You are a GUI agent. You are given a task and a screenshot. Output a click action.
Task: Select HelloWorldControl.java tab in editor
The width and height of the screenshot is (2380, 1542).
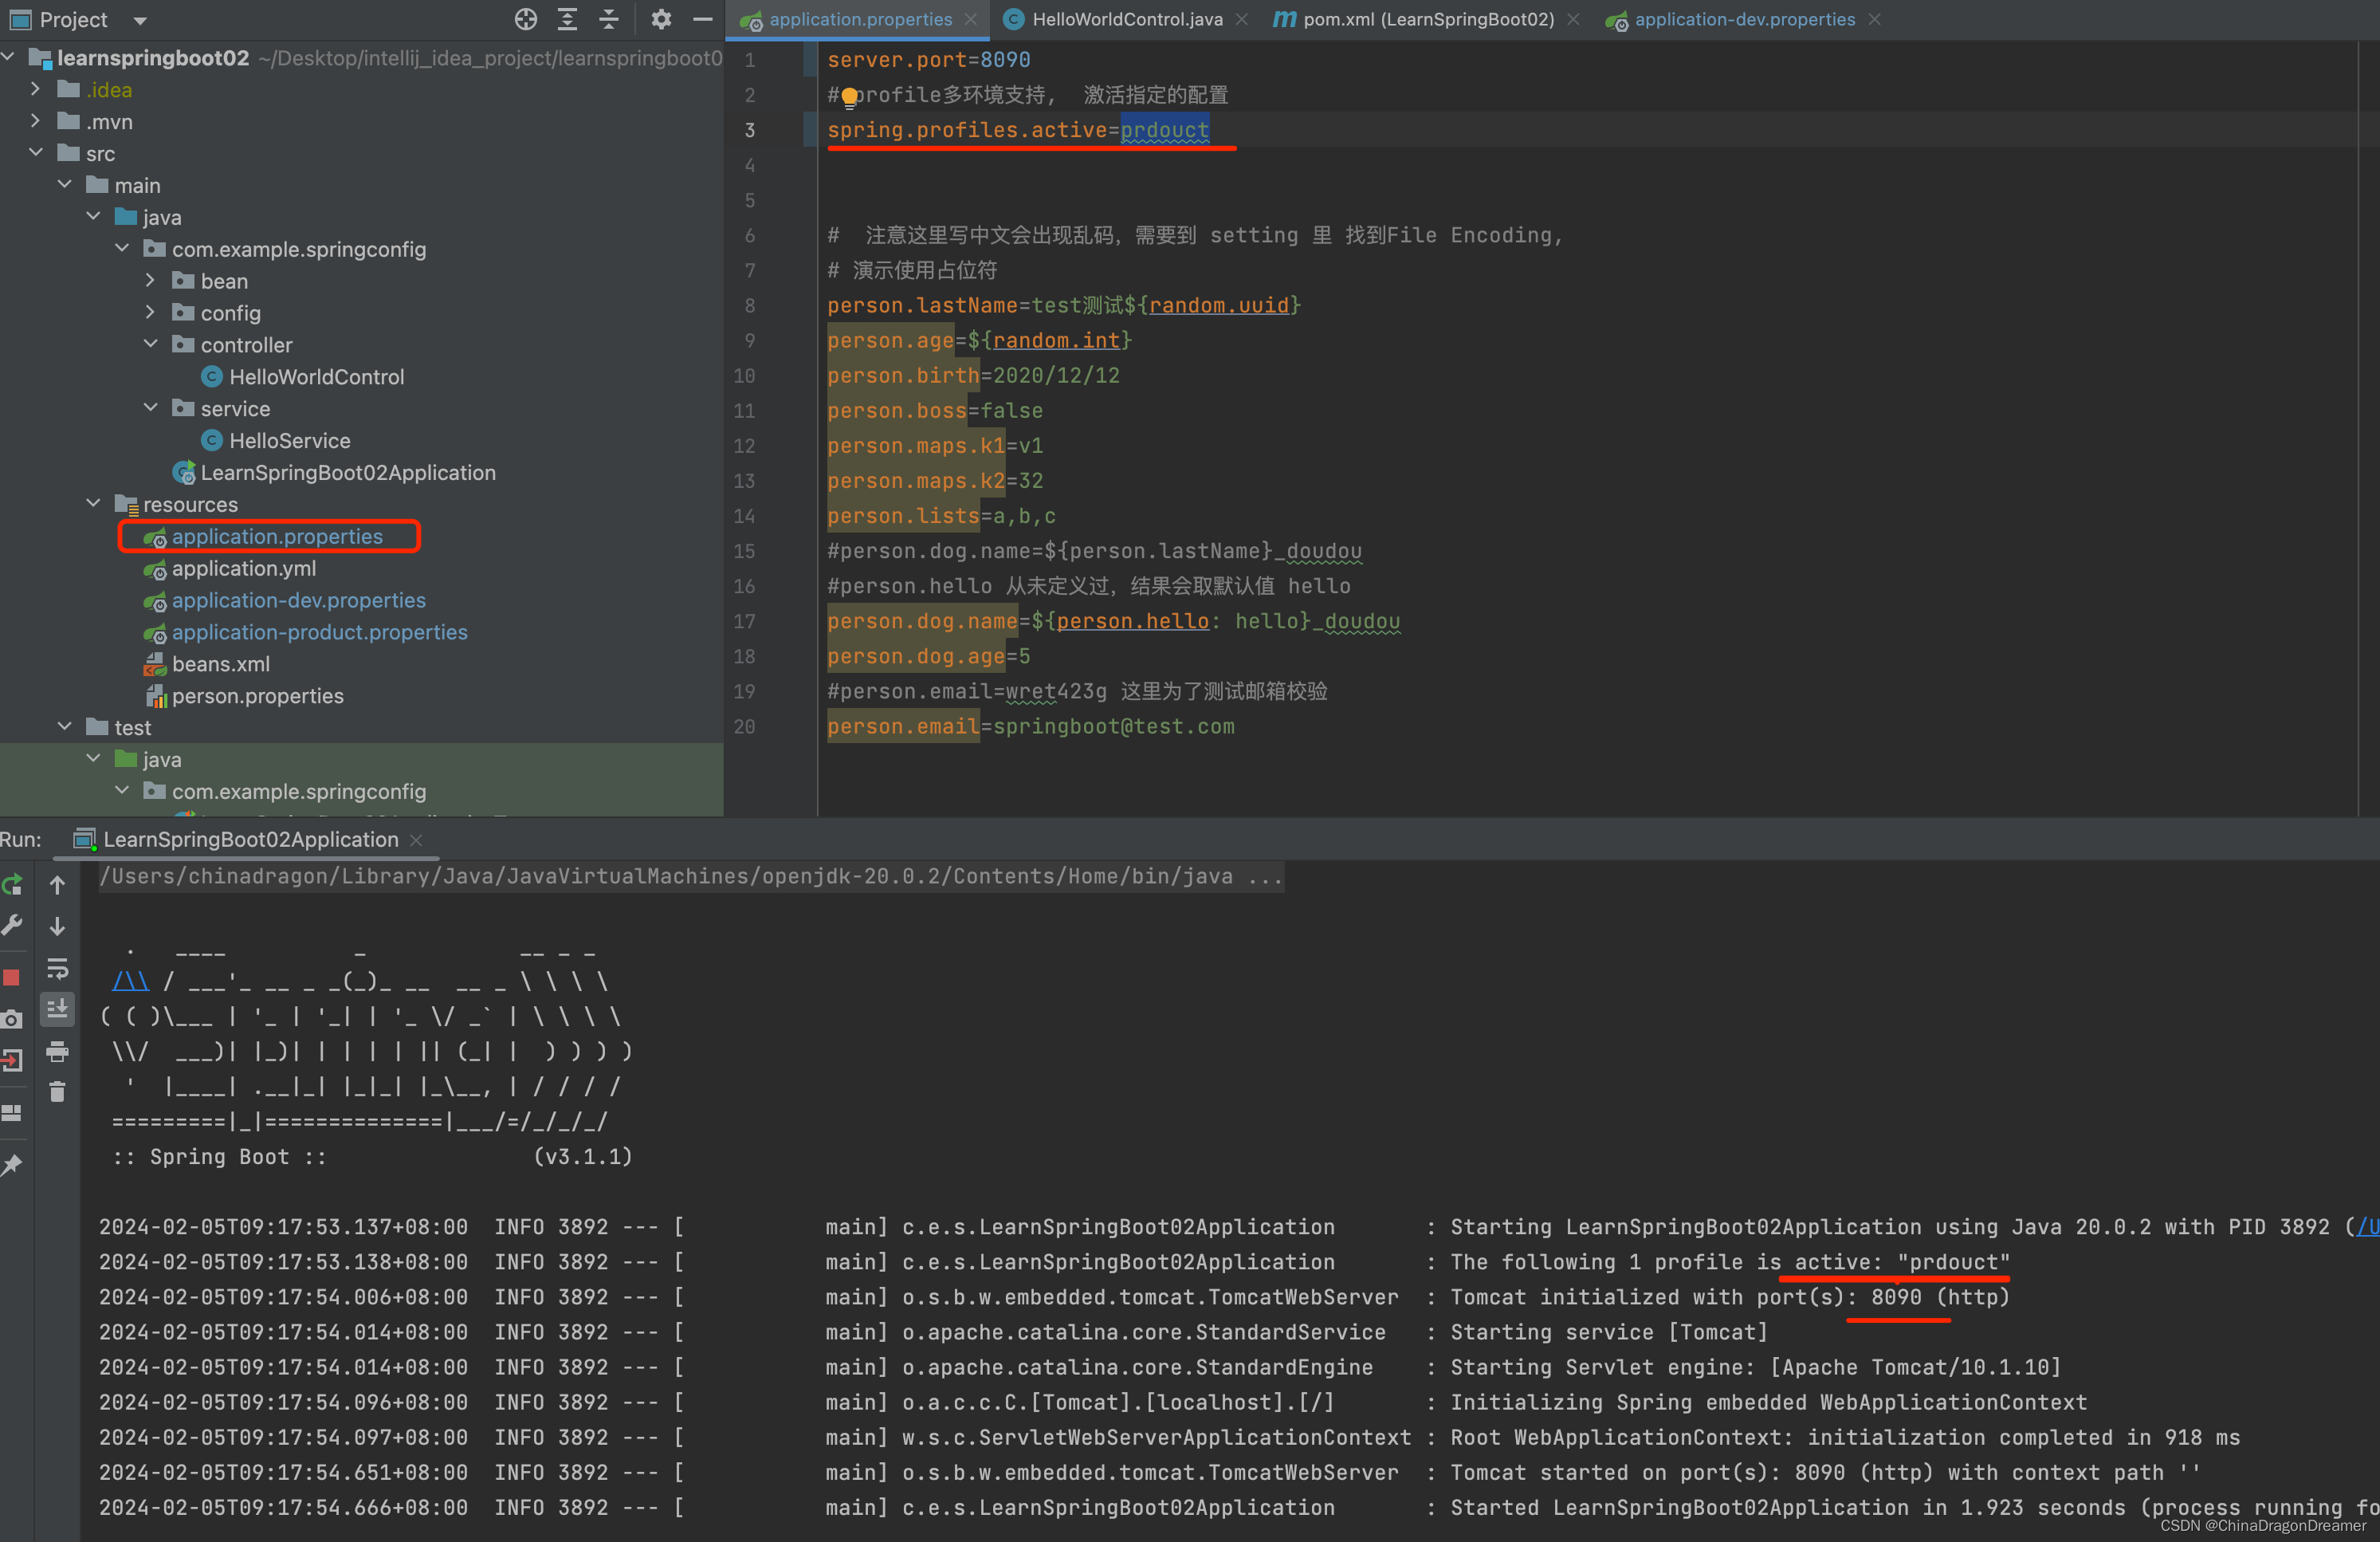click(x=1124, y=18)
